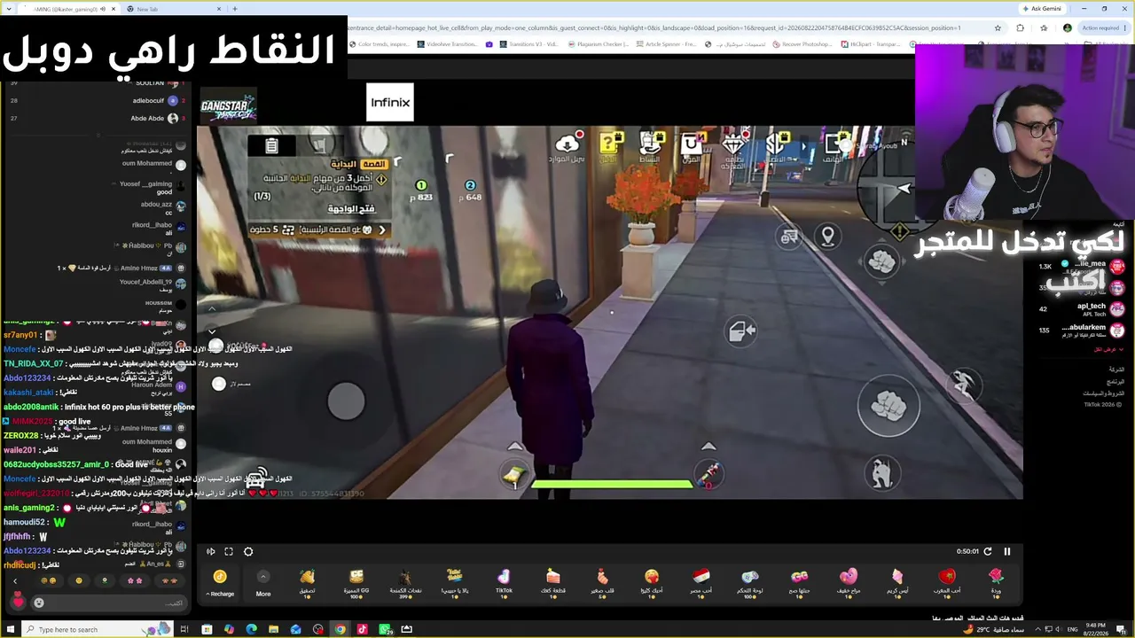Toggle stream volume icon

[211, 551]
